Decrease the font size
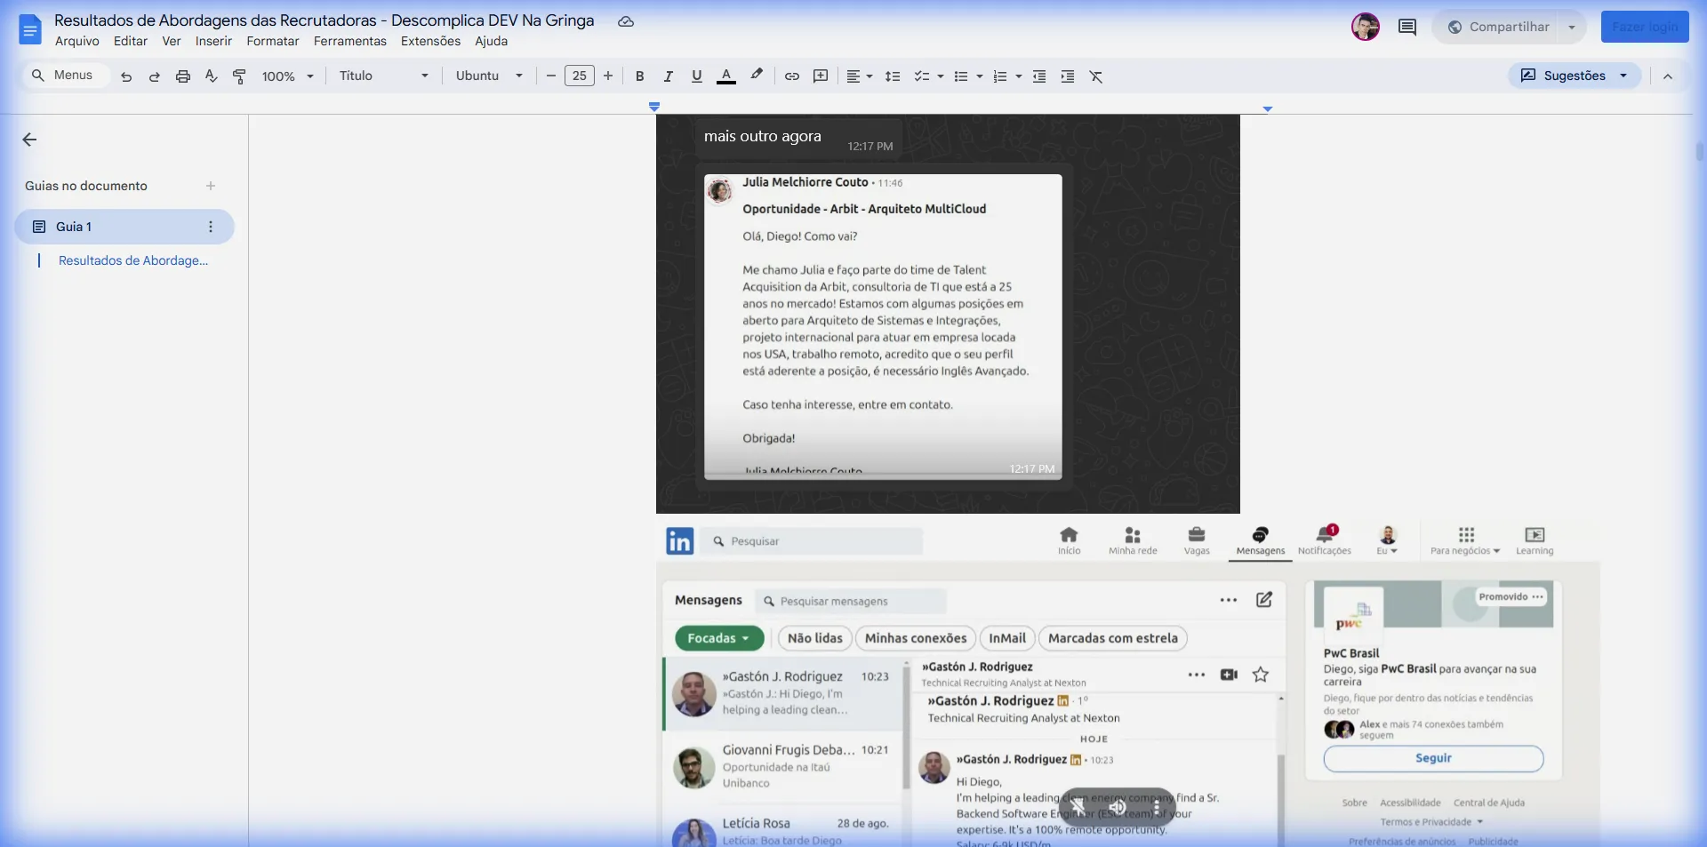Image resolution: width=1707 pixels, height=847 pixels. coord(551,76)
